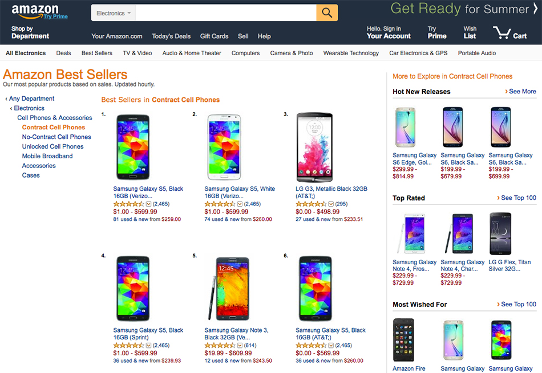Click See More next to Hot New Releases
Viewport: 542px width, 373px height.
(520, 91)
